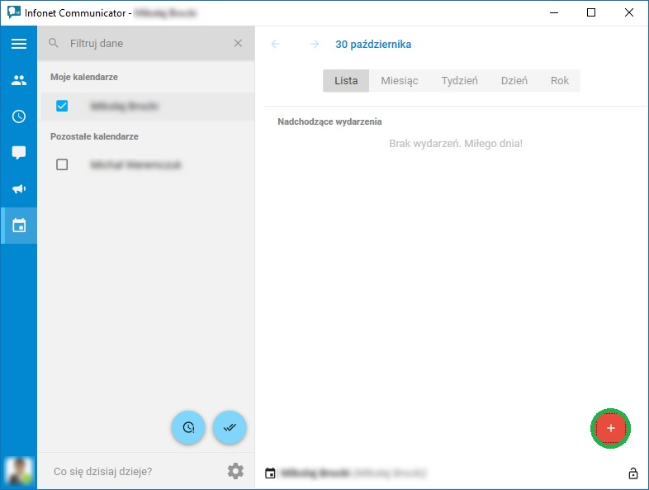Uncheck the checkbox under Moje kalendarze
The image size is (649, 490).
(62, 106)
